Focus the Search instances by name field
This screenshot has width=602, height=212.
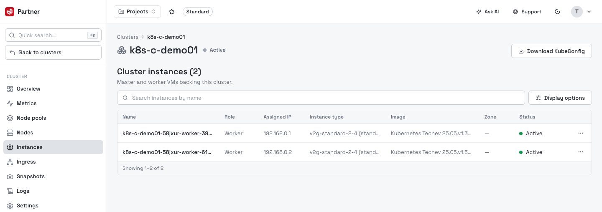coord(321,98)
